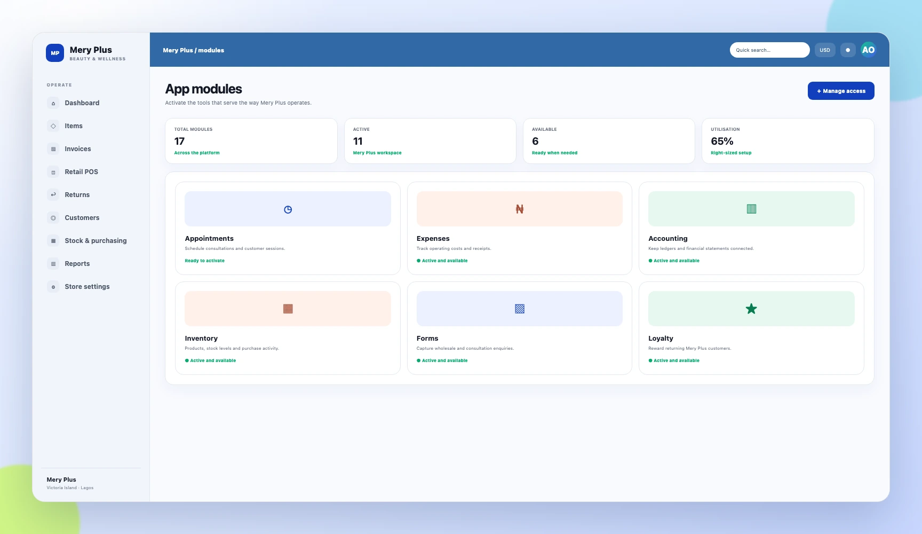Click the Store settings gear icon
The height and width of the screenshot is (534, 922).
coord(53,287)
